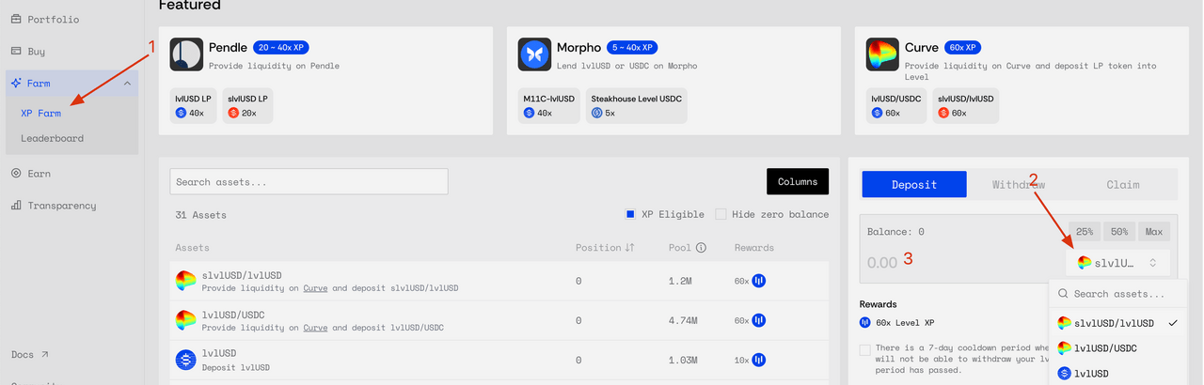The width and height of the screenshot is (1204, 385).
Task: Click the Level XP icon beside 60x Level XP
Action: (865, 323)
